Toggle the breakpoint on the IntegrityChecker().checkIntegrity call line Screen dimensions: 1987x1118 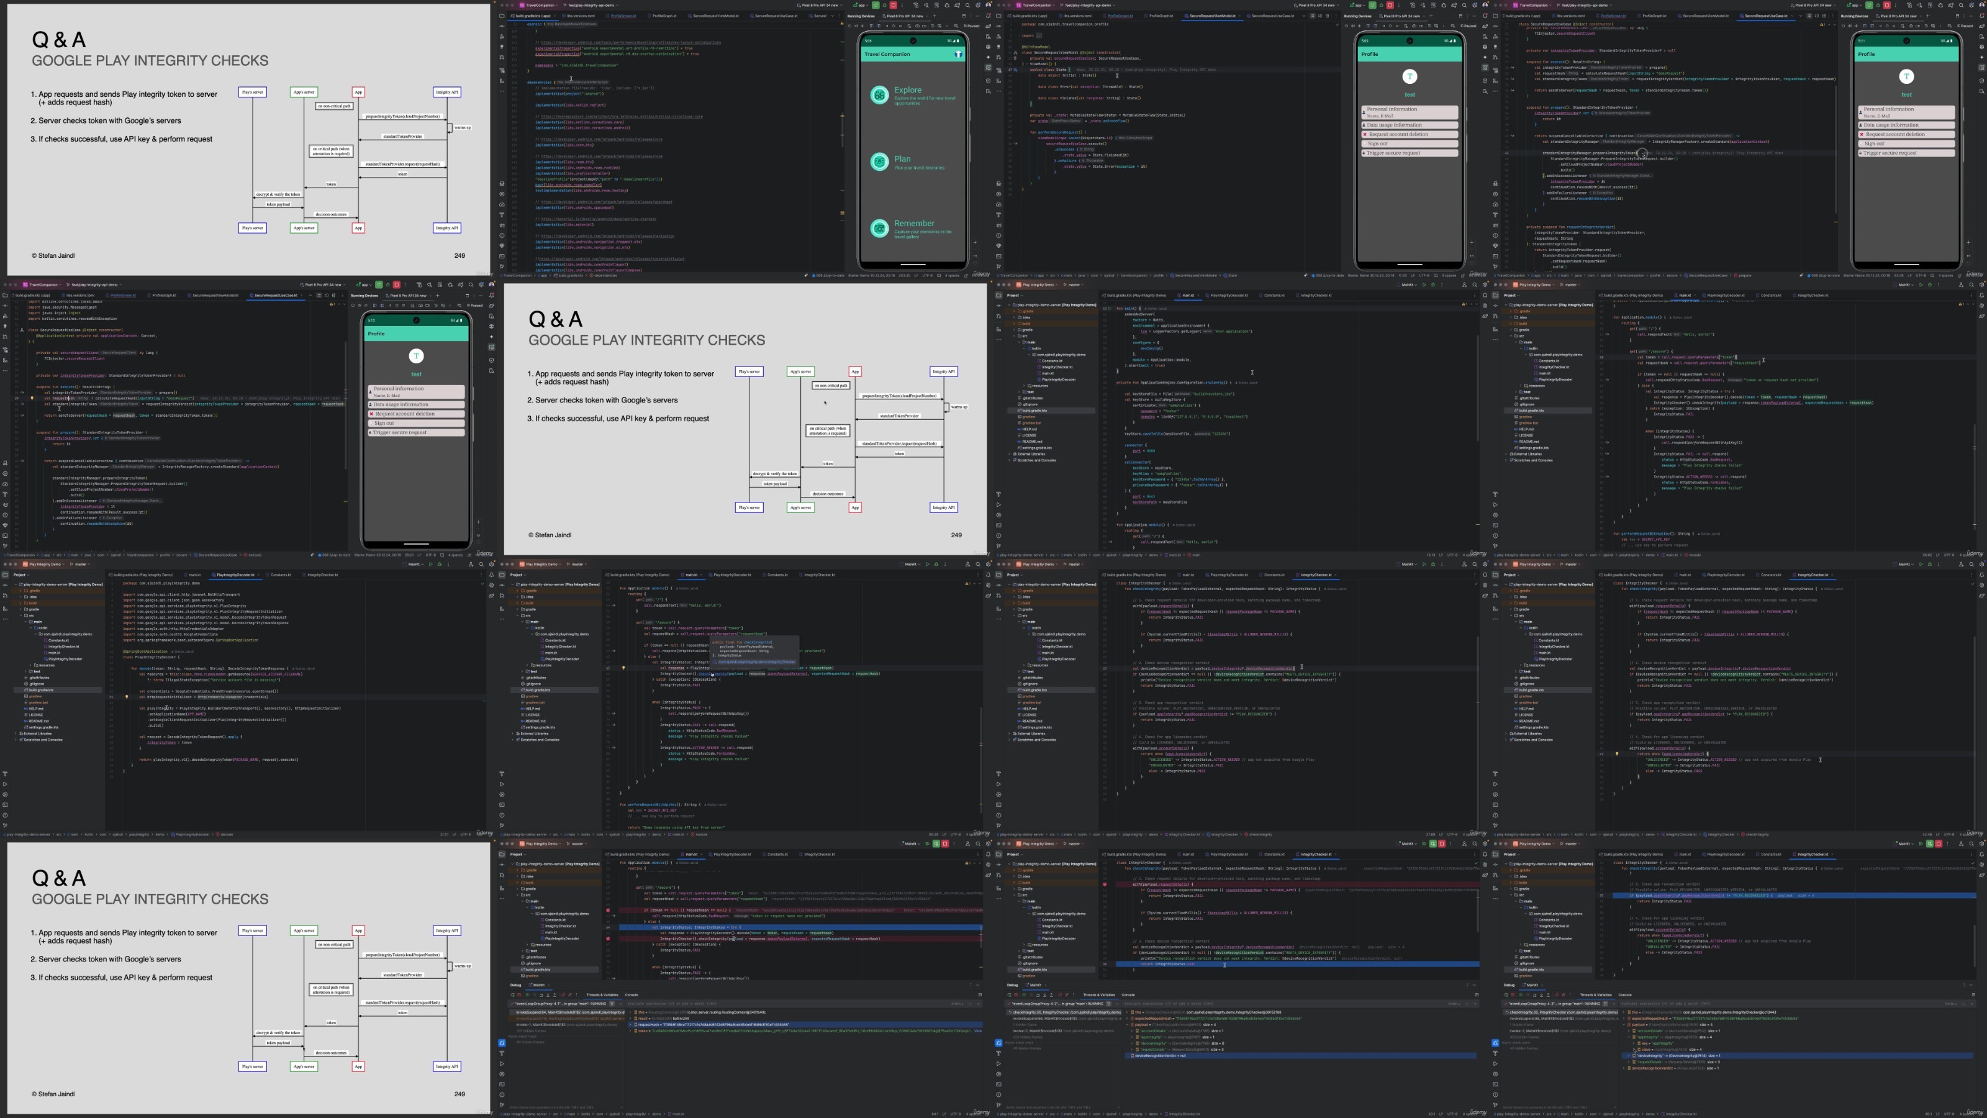(608, 939)
